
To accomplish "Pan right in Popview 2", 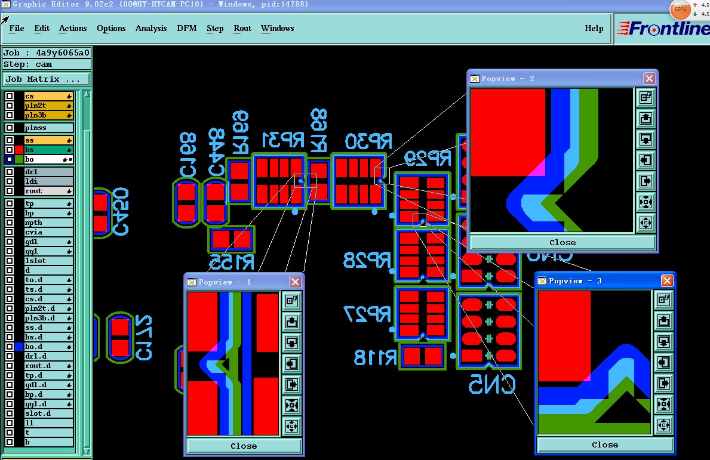I will coord(646,181).
